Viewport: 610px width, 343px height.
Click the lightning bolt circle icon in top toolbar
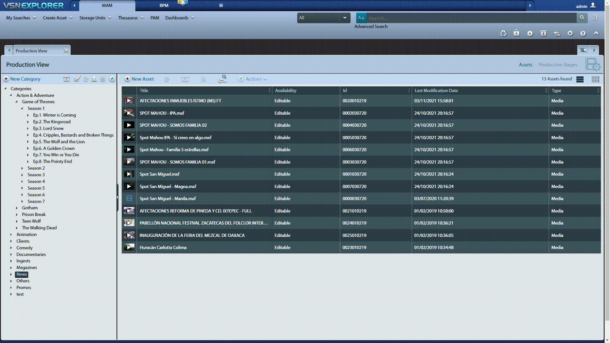tap(530, 33)
